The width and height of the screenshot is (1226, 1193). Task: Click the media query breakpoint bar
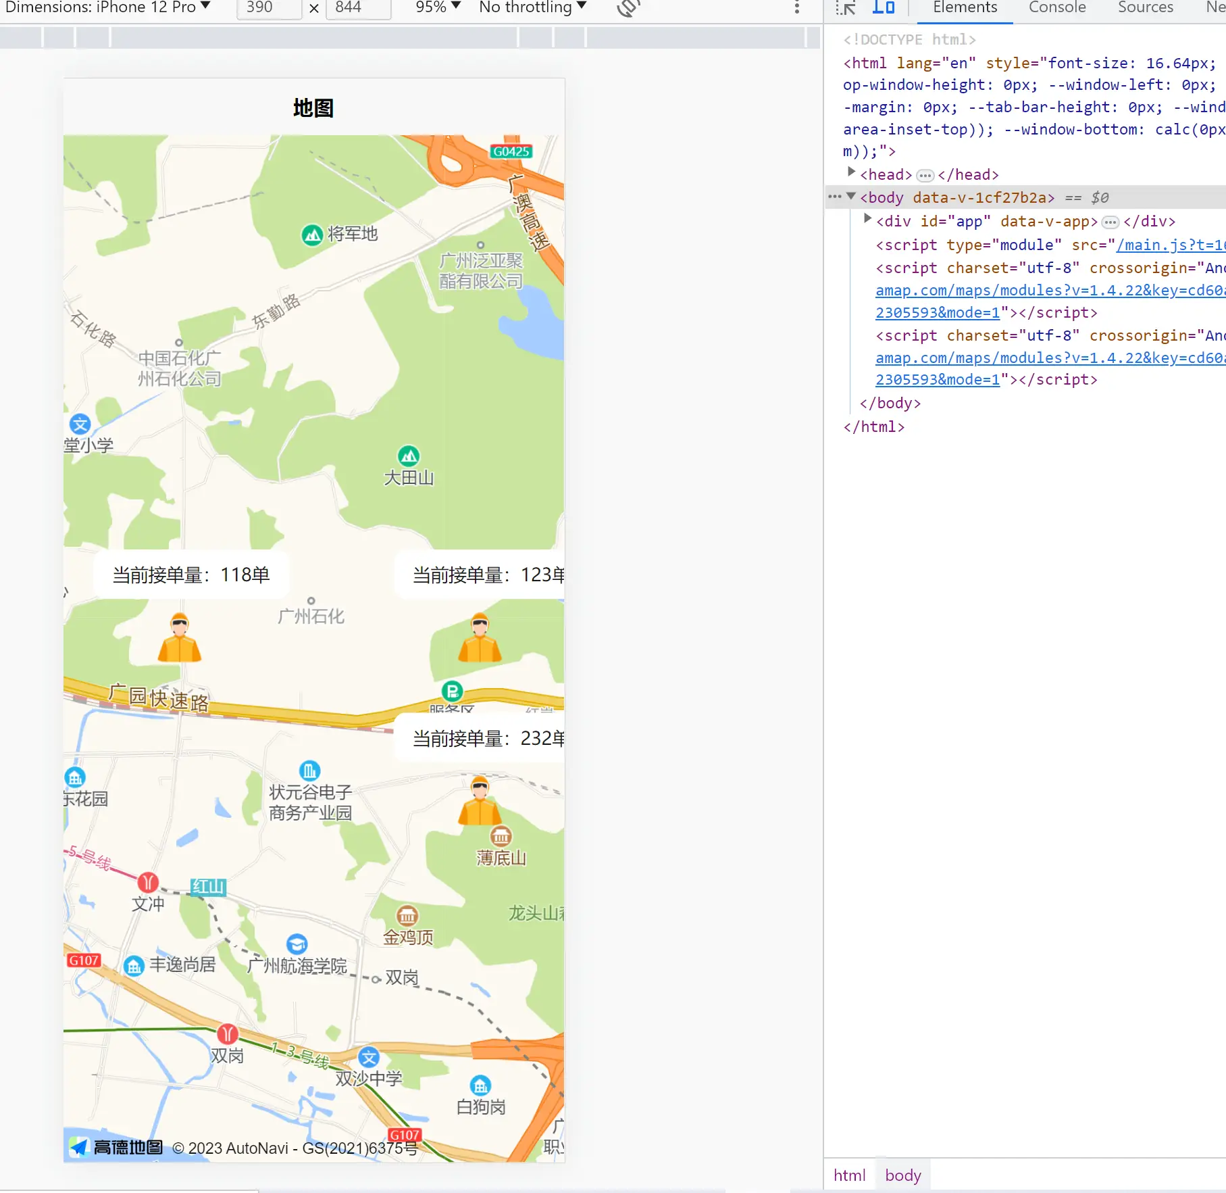[x=410, y=37]
